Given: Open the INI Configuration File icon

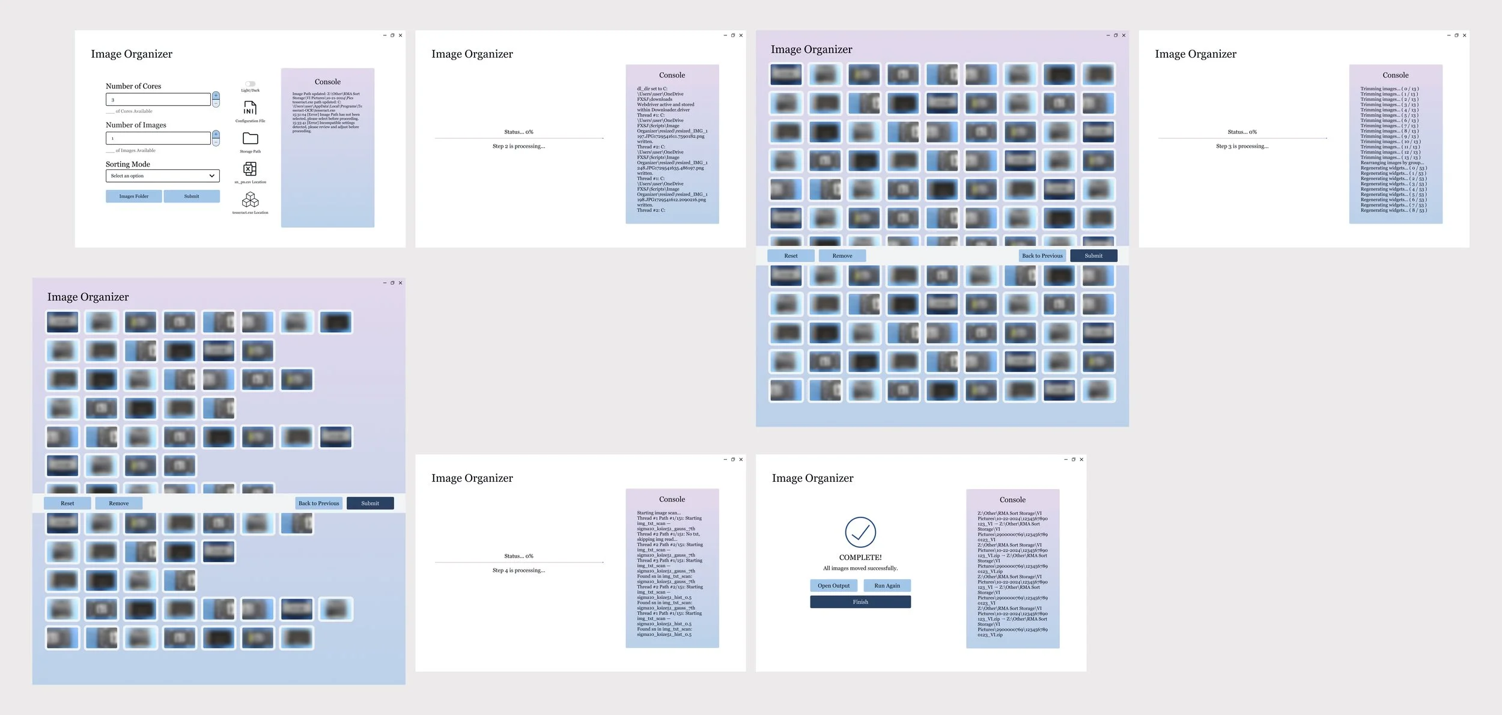Looking at the screenshot, I should pyautogui.click(x=250, y=108).
